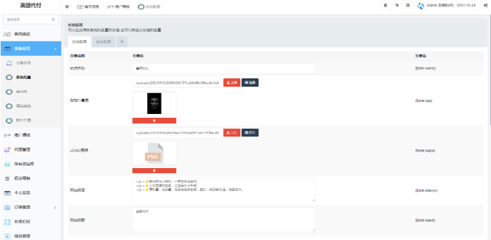This screenshot has width=491, height=240.
Task: Click the LOGO图标 row label
Action: [x=79, y=150]
